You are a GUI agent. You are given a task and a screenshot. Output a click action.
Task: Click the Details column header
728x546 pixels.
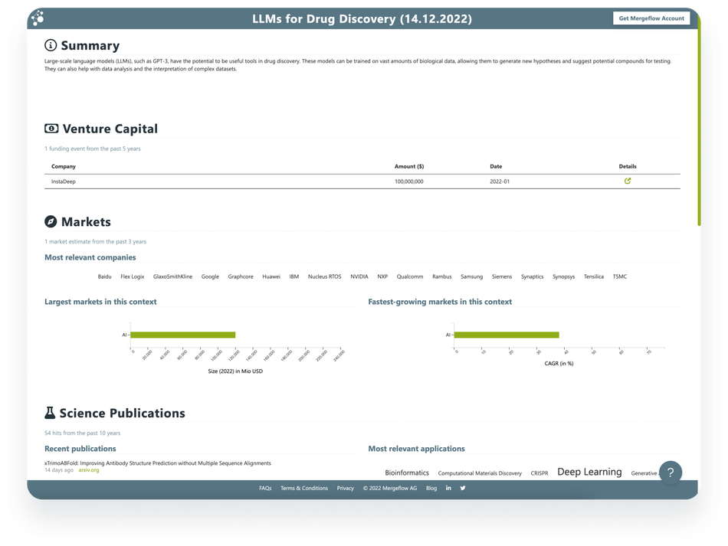628,166
